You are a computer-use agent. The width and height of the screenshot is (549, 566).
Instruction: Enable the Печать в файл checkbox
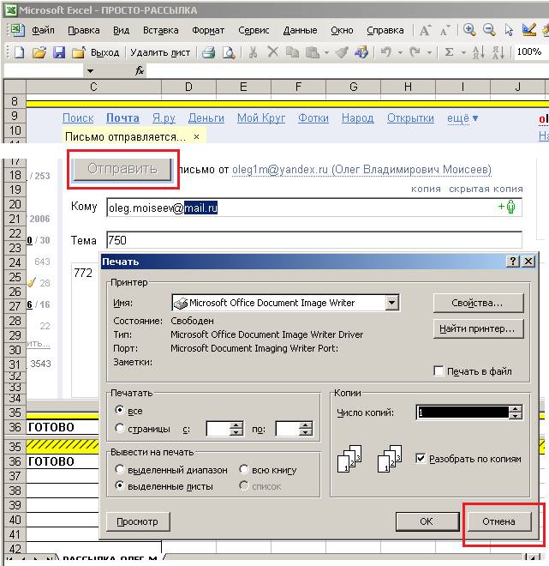[x=439, y=371]
